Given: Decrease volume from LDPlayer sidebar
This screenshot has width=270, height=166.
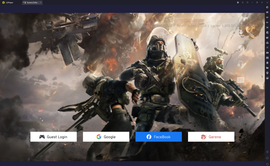Looking at the screenshot, I should [267, 22].
